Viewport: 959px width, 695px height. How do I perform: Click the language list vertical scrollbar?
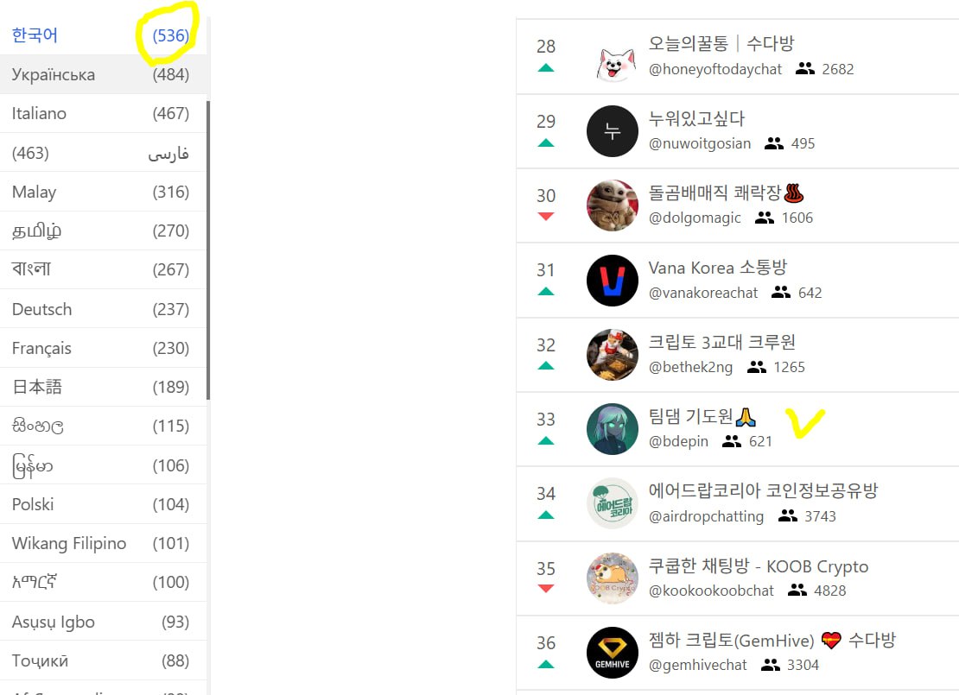click(x=208, y=250)
